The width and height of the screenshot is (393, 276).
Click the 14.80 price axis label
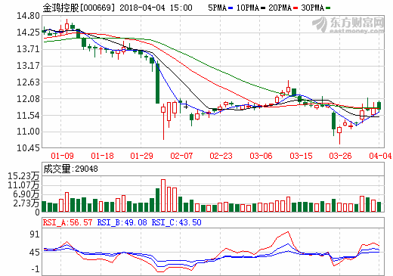tap(28, 16)
